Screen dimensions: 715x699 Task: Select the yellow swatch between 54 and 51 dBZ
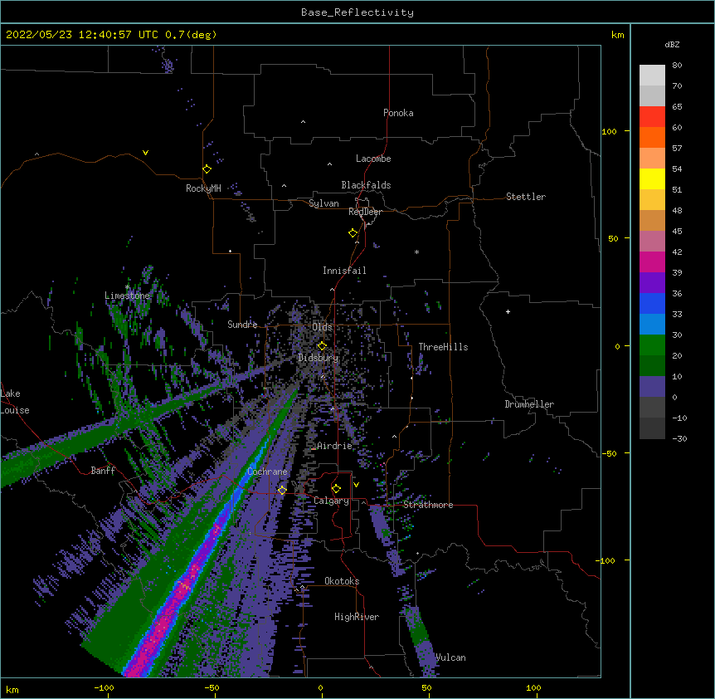[652, 178]
